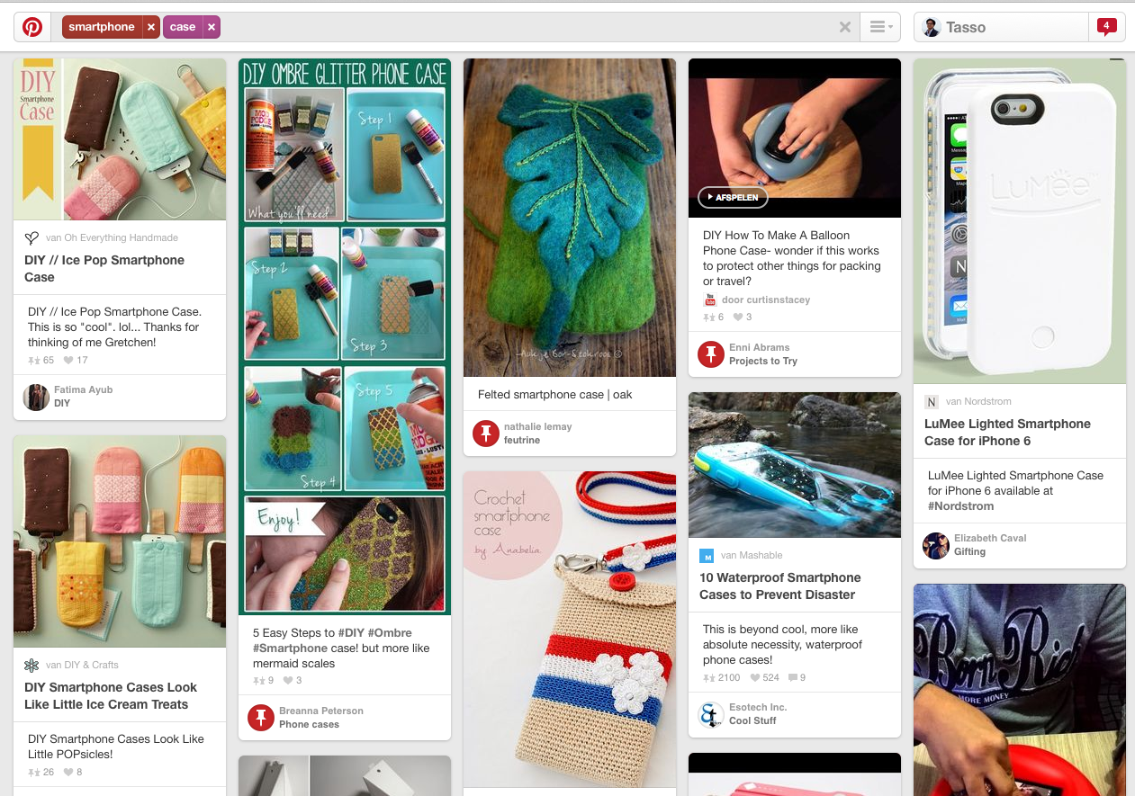Screen dimensions: 1135x796
Task: Click the Pinterest logo home icon
Action: [x=32, y=27]
